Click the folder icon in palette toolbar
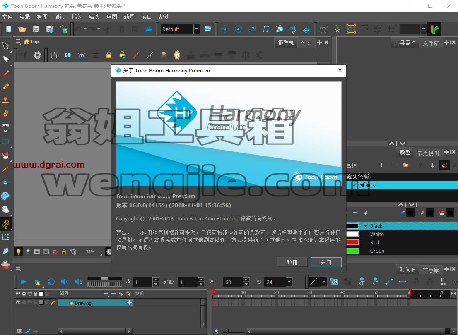Image resolution: width=458 pixels, height=335 pixels. tap(406, 165)
